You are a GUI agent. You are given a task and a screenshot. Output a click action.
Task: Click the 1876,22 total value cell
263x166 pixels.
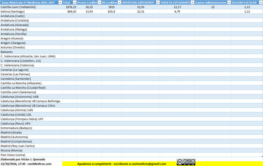(70, 7)
